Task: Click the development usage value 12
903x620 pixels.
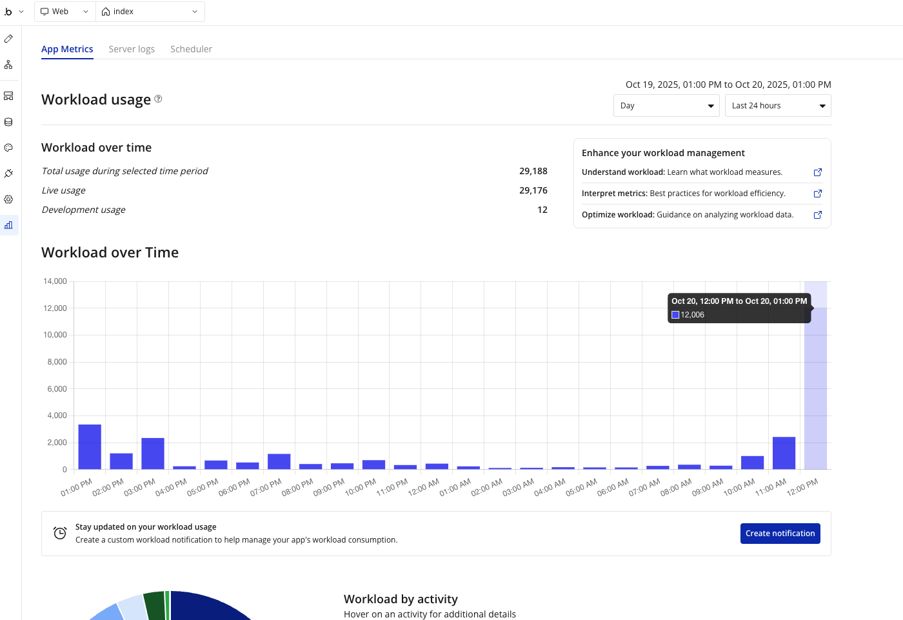Action: pyautogui.click(x=542, y=210)
